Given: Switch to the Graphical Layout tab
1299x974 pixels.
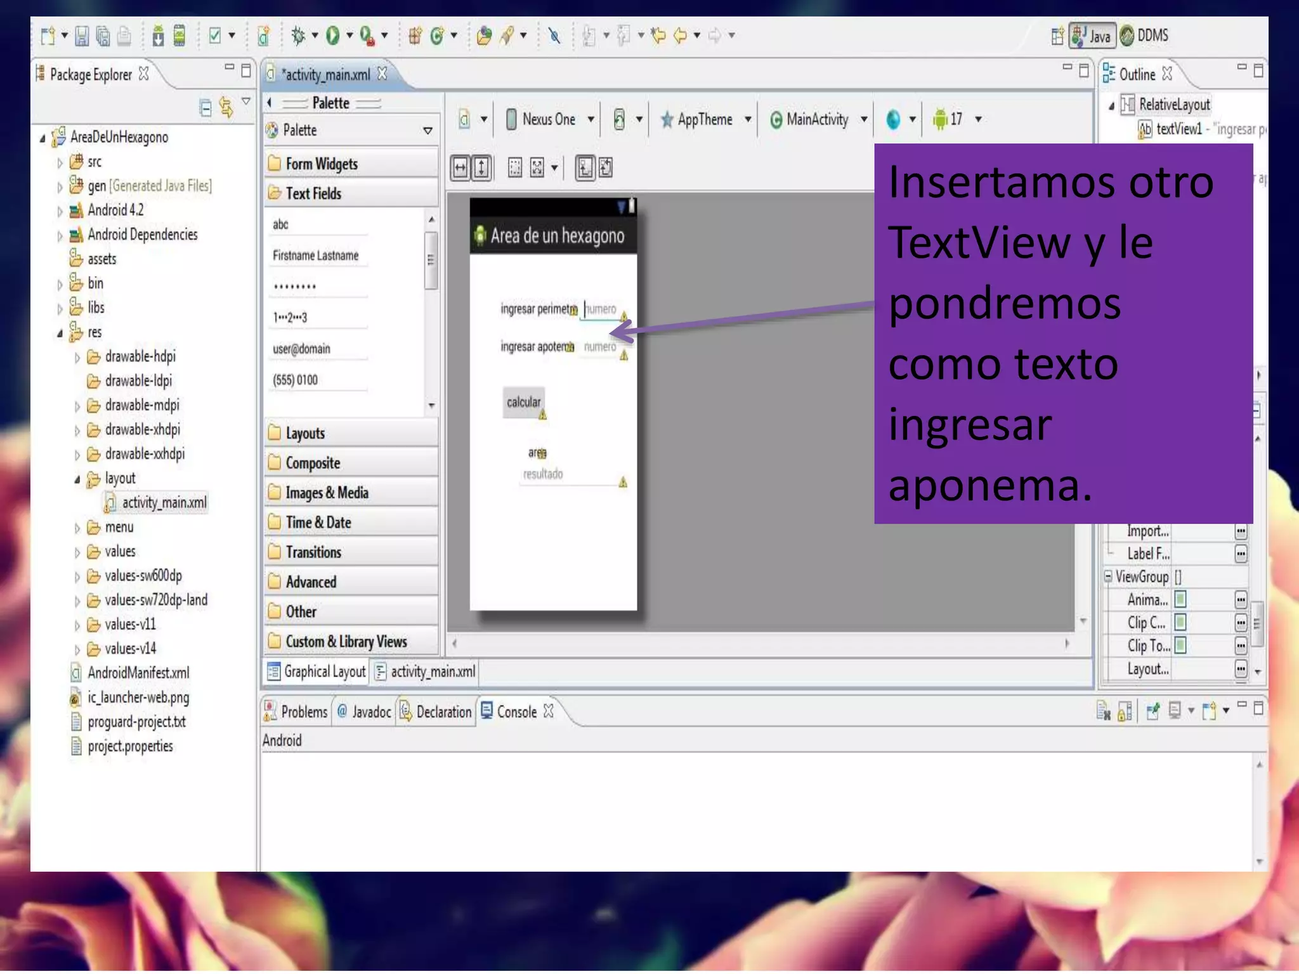Looking at the screenshot, I should click(317, 672).
